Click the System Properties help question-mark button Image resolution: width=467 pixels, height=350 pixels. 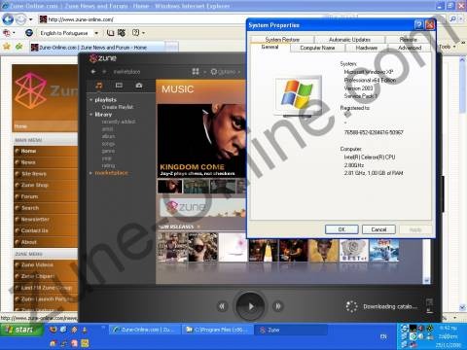(x=419, y=25)
